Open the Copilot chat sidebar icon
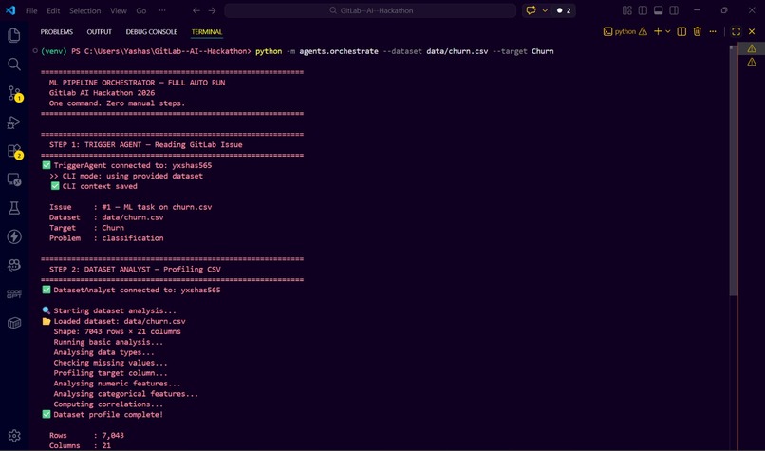 14,265
